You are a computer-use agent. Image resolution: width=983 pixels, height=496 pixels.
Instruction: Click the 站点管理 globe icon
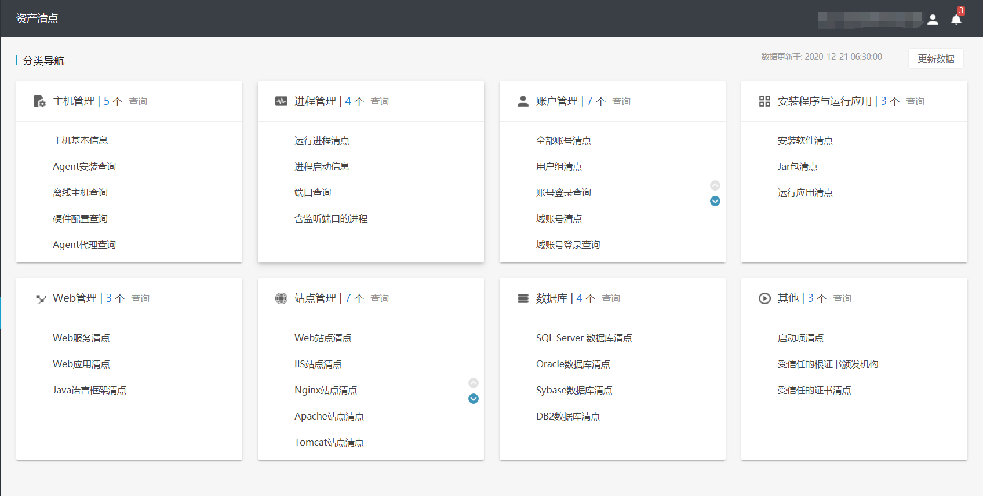(x=281, y=298)
